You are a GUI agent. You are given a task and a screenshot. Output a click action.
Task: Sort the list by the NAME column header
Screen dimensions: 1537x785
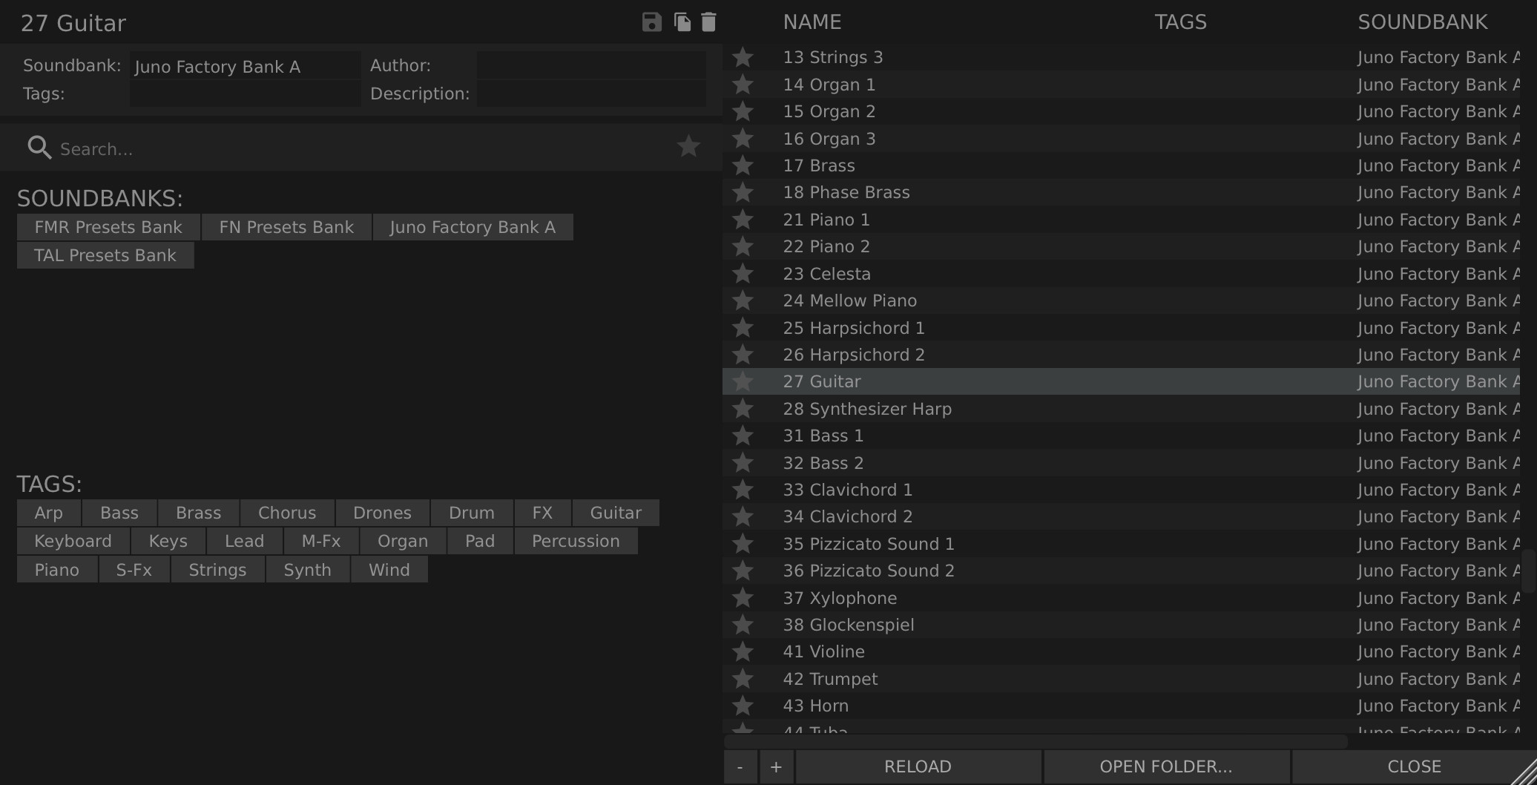click(x=812, y=22)
